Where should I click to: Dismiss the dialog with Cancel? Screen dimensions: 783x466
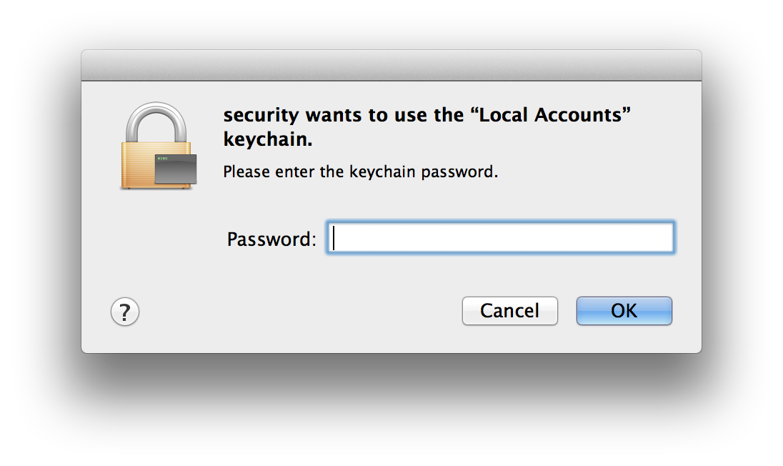[x=510, y=311]
